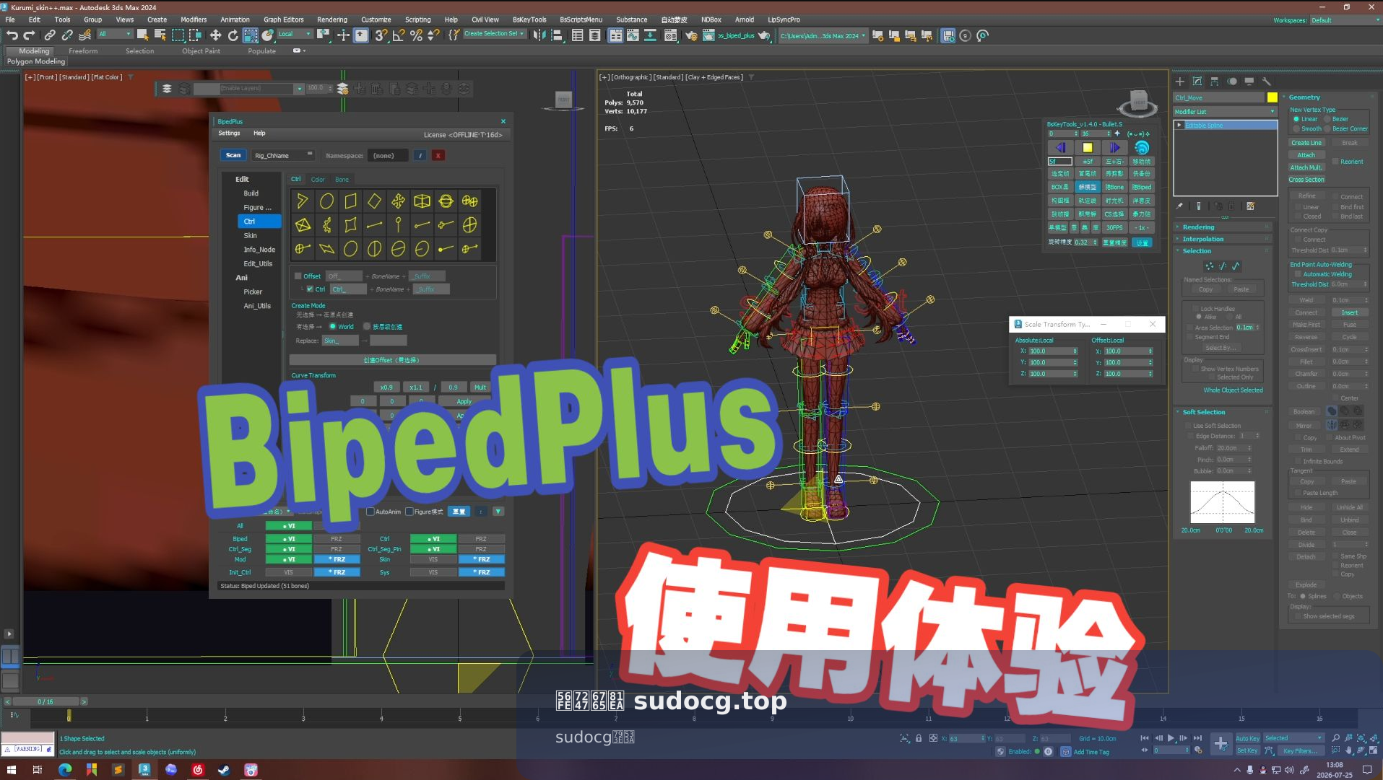
Task: Open the Graph Editors menu
Action: click(x=283, y=19)
